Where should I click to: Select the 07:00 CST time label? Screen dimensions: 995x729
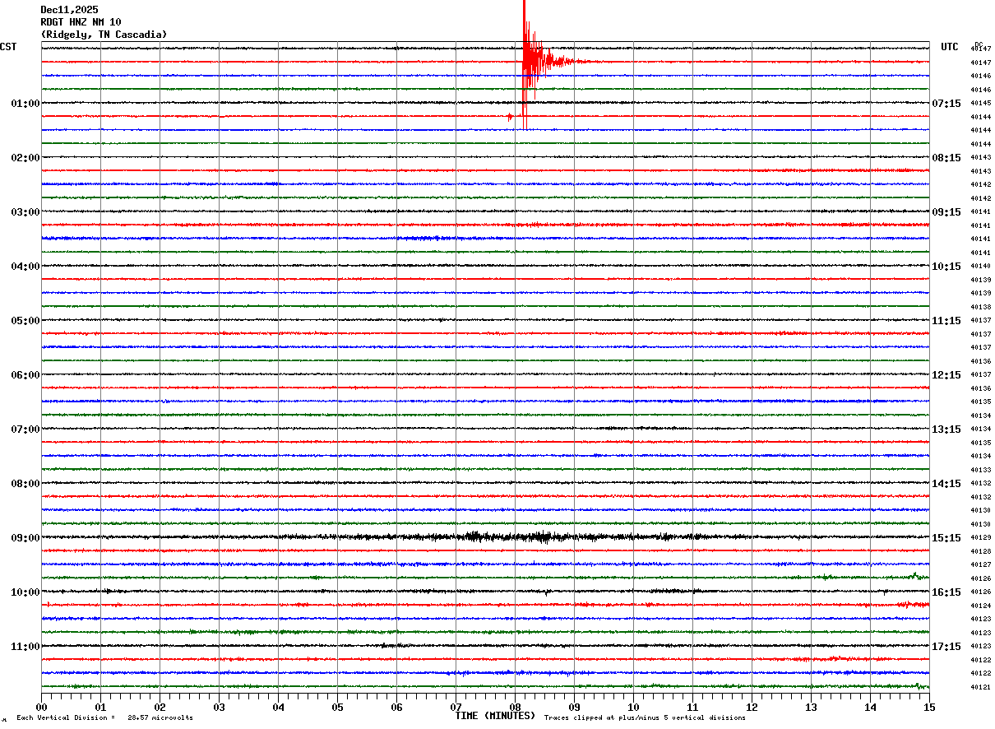point(25,430)
